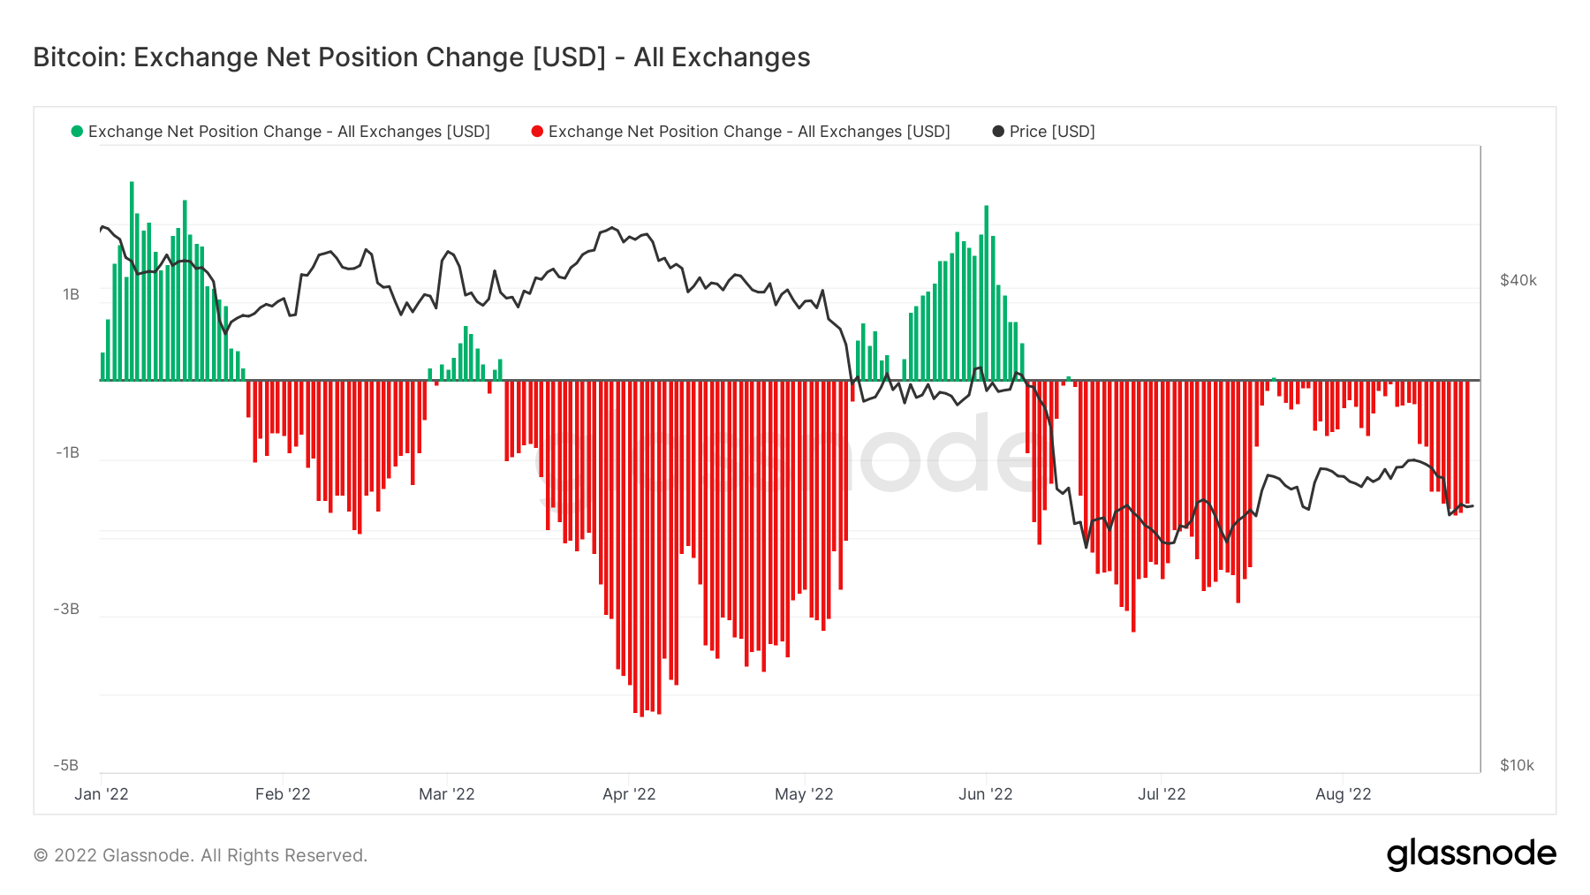This screenshot has width=1590, height=895.
Task: Click the black Price legend dot
Action: (998, 132)
